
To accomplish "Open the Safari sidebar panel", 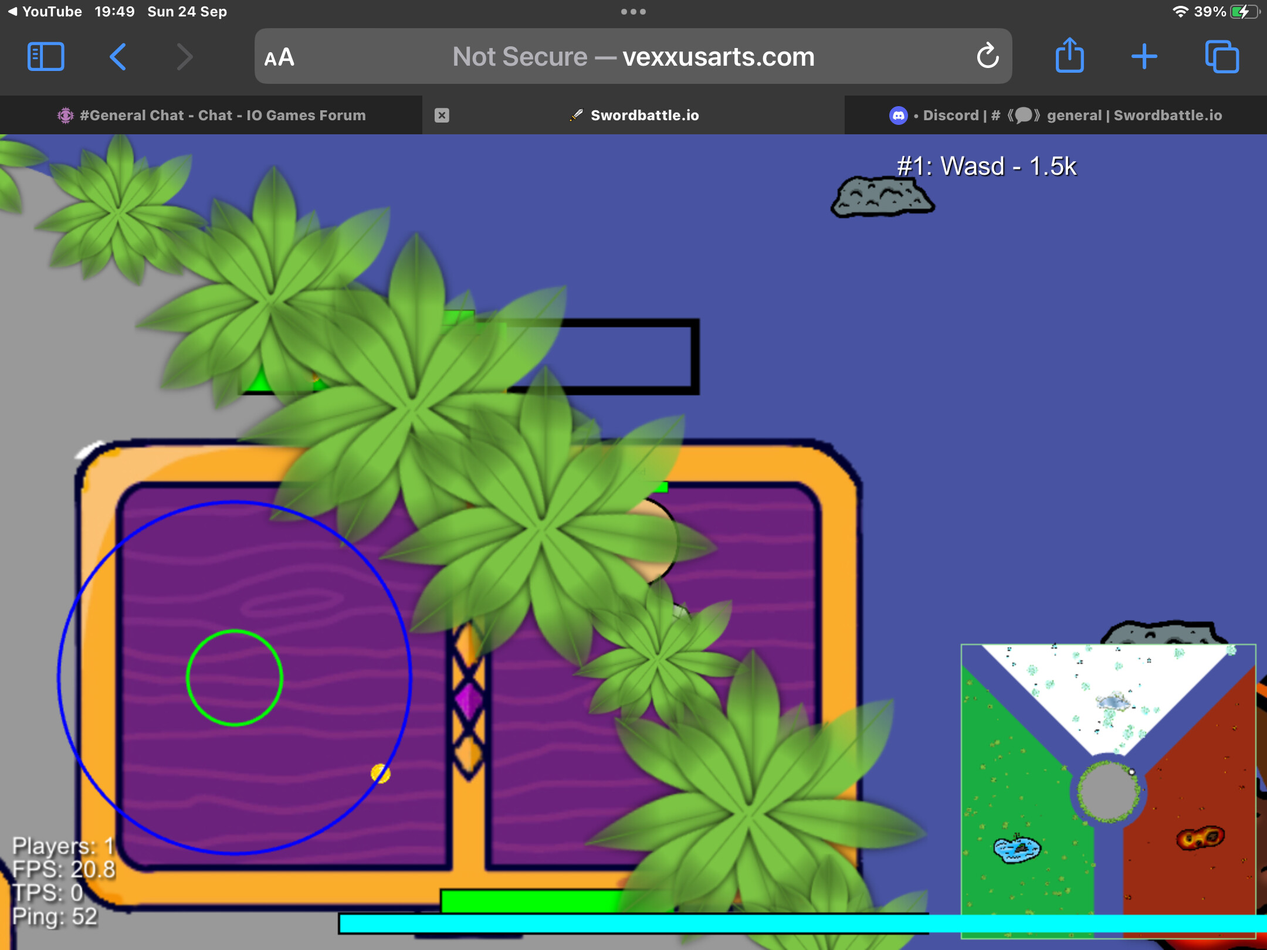I will (x=46, y=57).
